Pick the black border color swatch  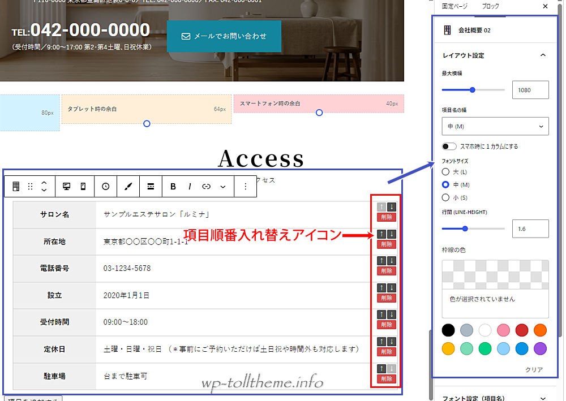click(x=448, y=330)
